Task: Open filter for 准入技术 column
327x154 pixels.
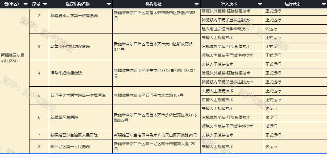Action: point(260,5)
